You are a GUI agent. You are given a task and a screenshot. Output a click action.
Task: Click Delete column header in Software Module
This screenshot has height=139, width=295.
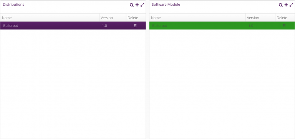pos(285,18)
